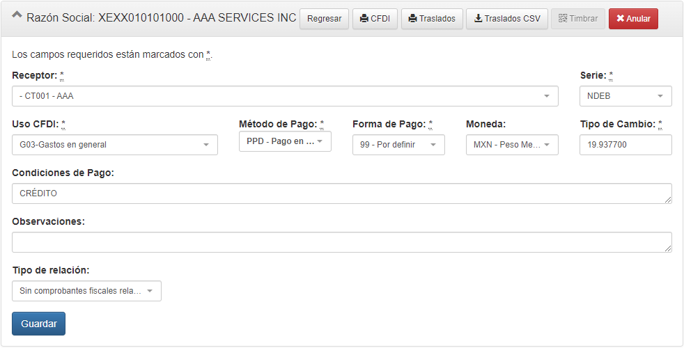Screen dimensions: 684x348
Task: Open the Uso CFDI dropdown
Action: point(115,145)
